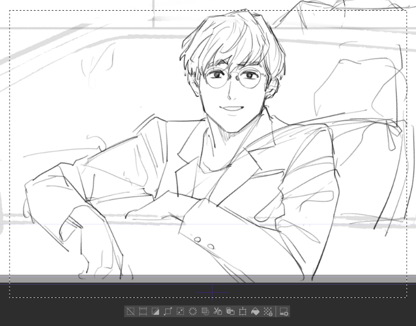The height and width of the screenshot is (326, 416).
Task: Fill selection with paint bucket icon
Action: (x=255, y=311)
